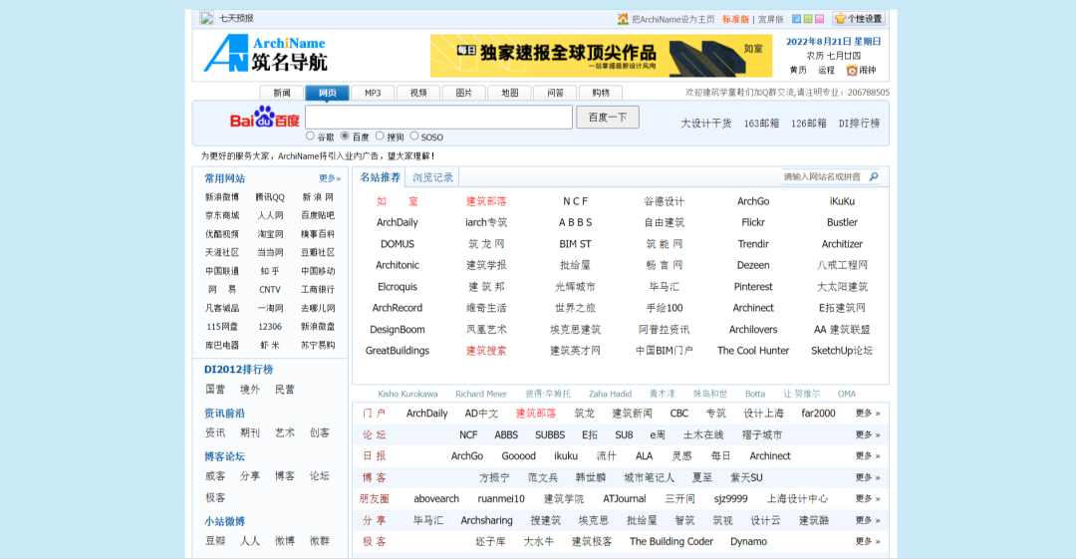Open 淘宝网 in 常用网站
Screen dimensions: 1076x559
(270, 234)
